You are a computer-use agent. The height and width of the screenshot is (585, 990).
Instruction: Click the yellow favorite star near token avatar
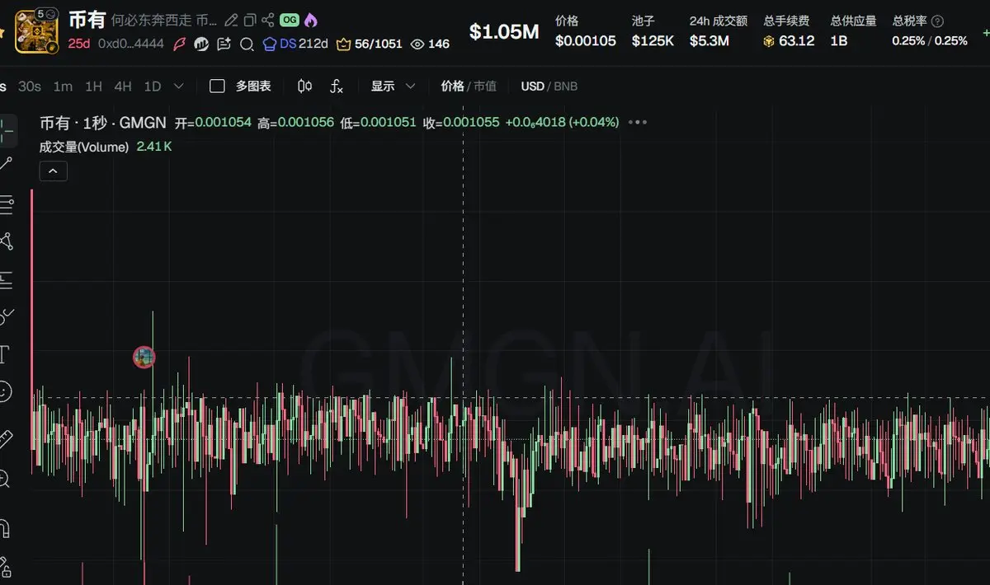[3, 31]
